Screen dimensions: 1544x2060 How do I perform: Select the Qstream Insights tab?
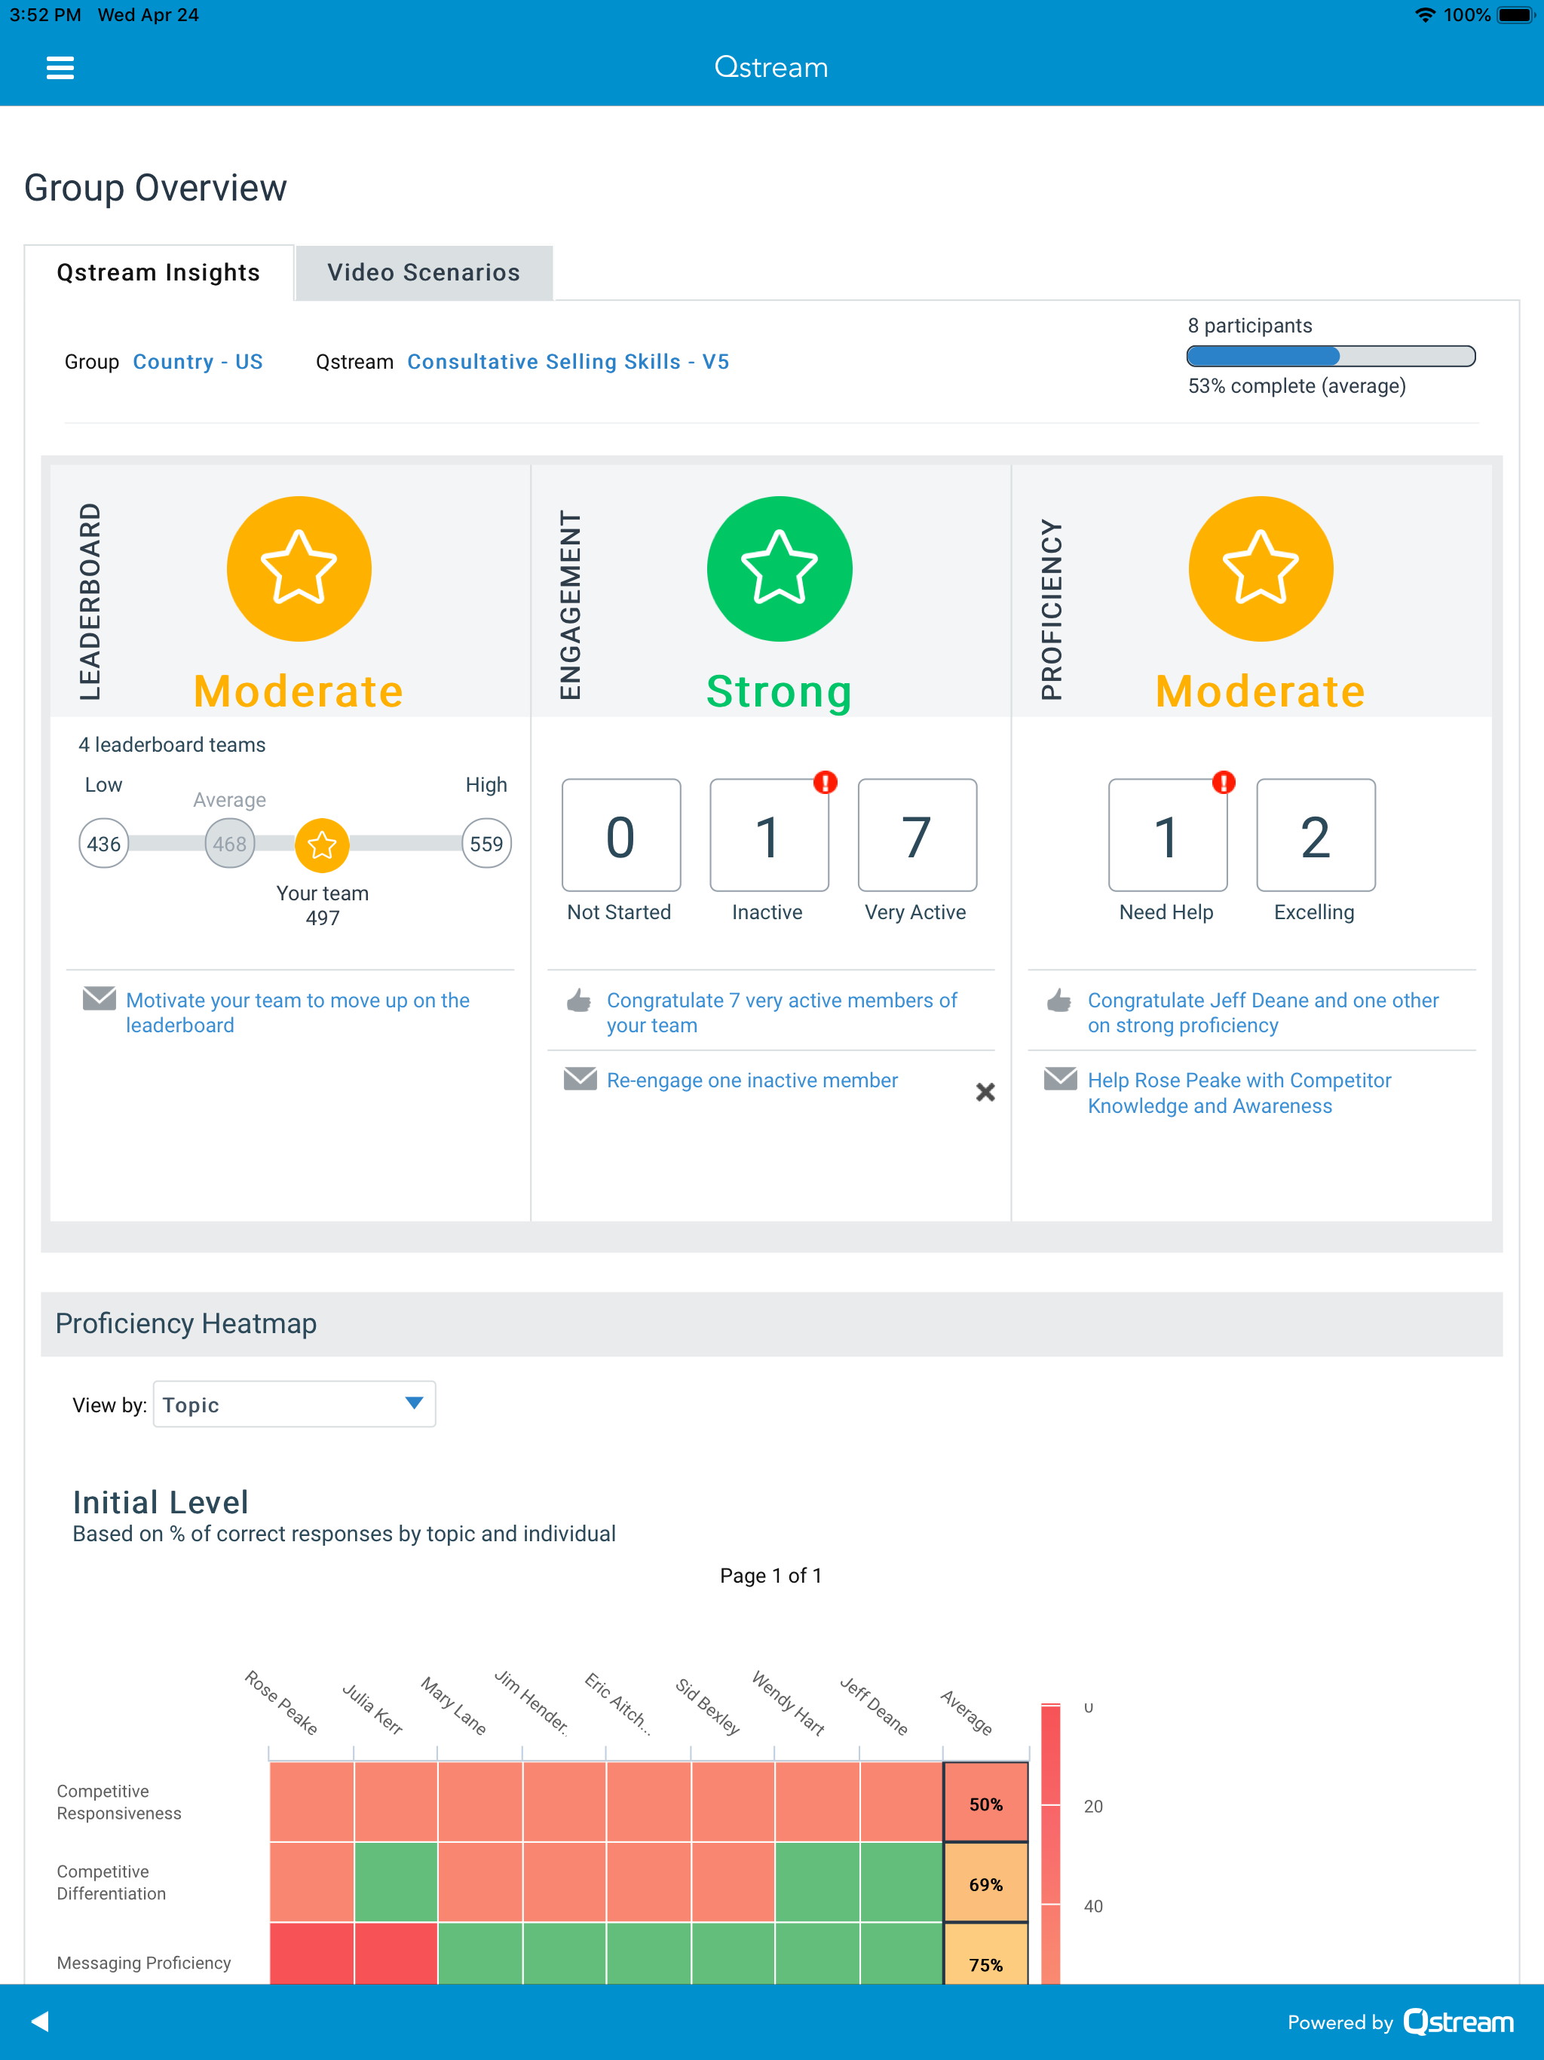tap(158, 273)
